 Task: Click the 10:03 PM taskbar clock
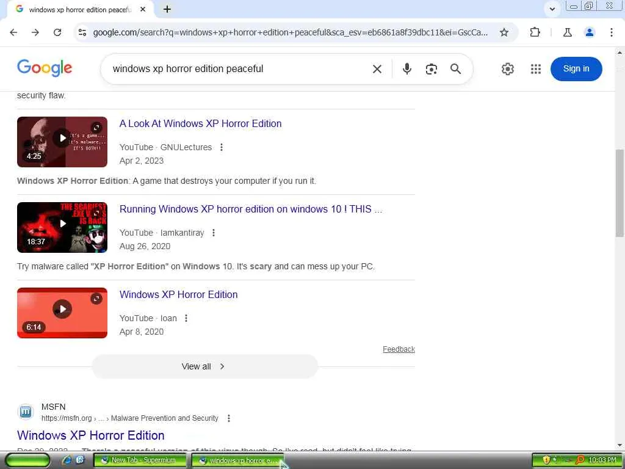point(602,460)
